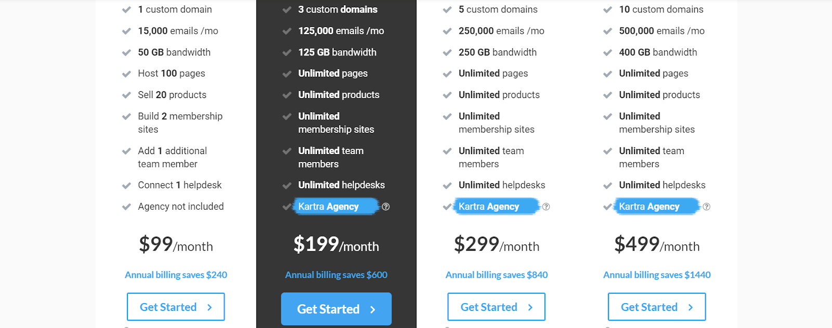Click checkmark next to Agency not included
The height and width of the screenshot is (328, 832).
coord(126,207)
